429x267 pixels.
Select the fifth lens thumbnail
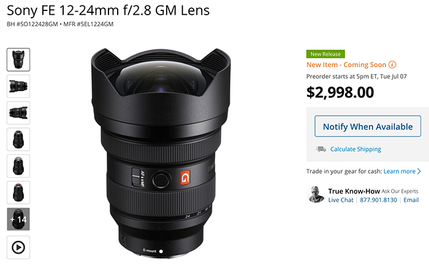tap(18, 166)
